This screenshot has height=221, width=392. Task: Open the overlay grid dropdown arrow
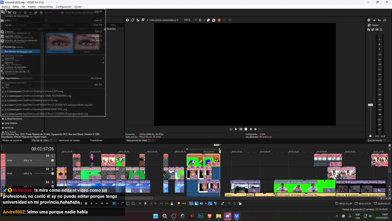pyautogui.click(x=204, y=20)
